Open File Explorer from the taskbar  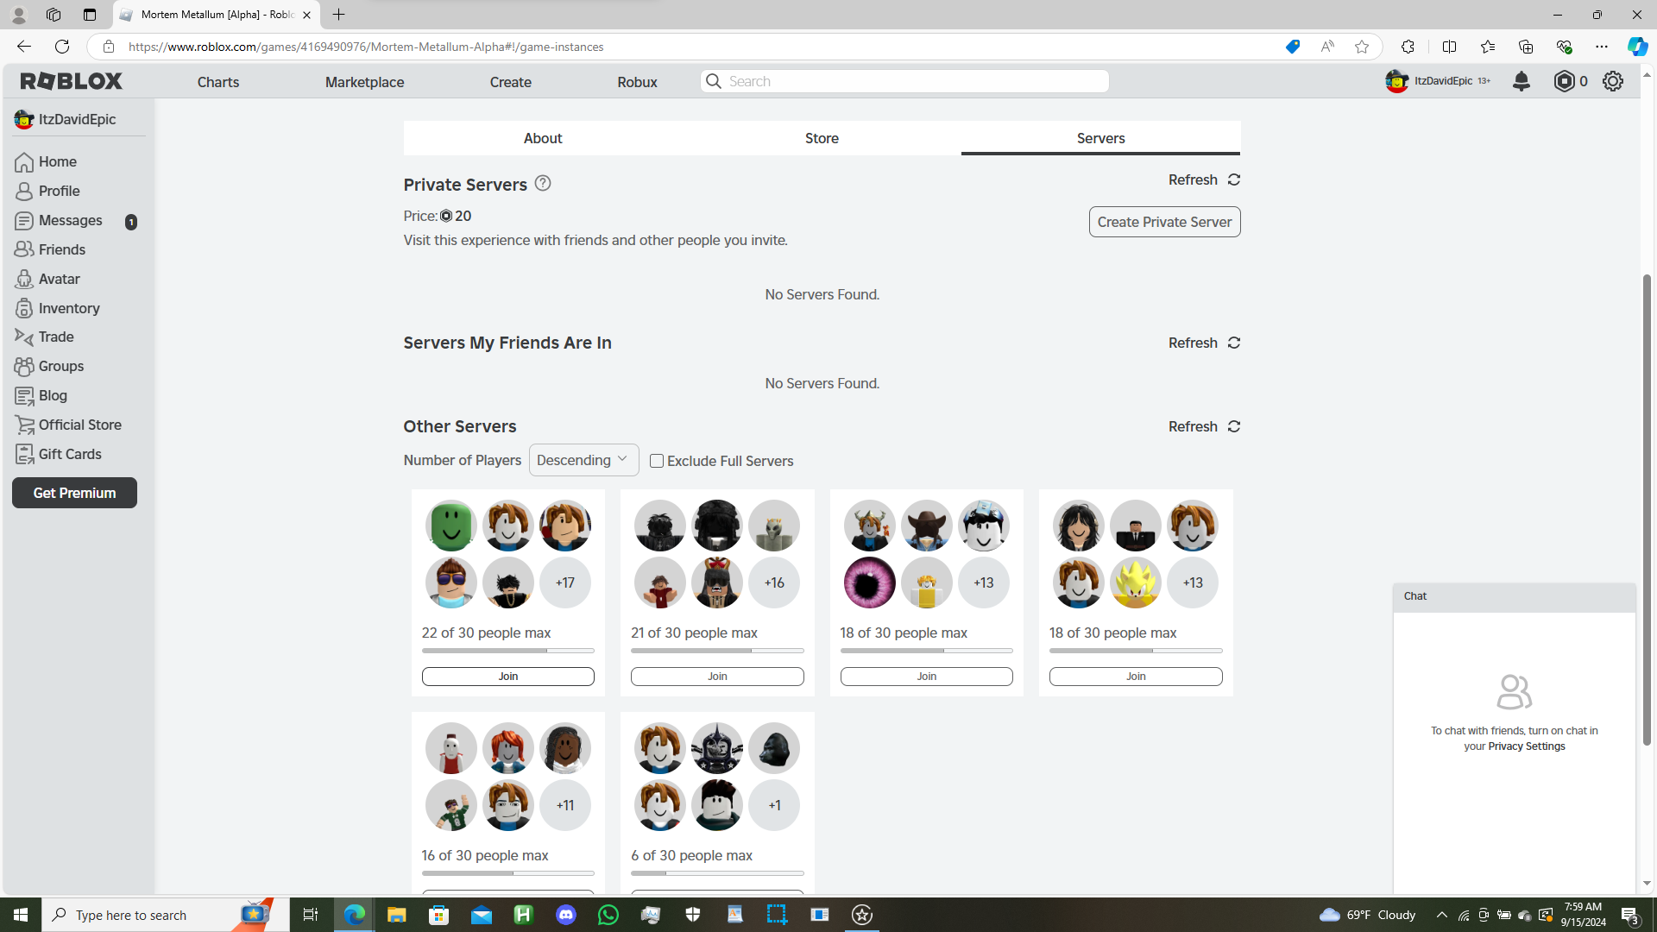coord(396,915)
